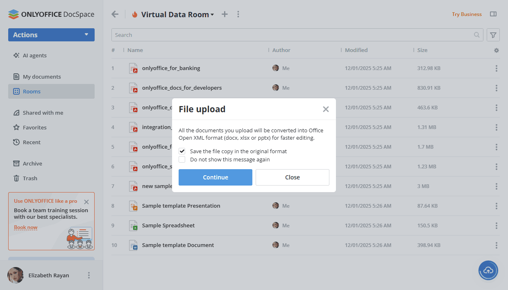Open onlyoffice_docs_for_developers file

click(182, 88)
